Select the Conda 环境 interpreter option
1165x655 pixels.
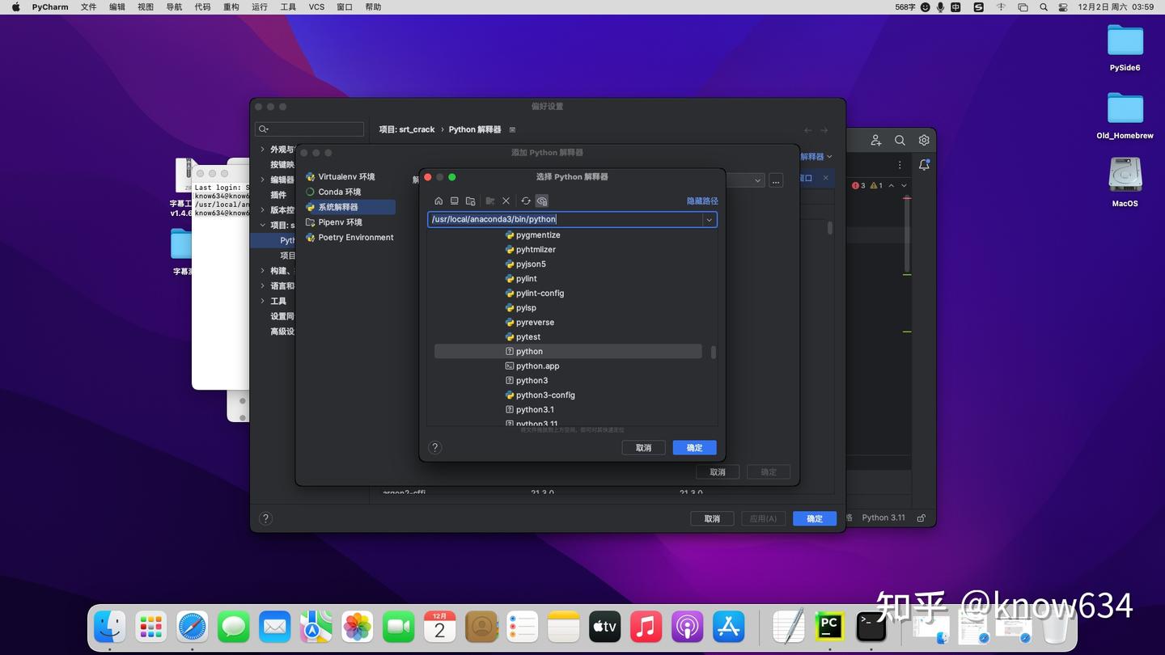(x=340, y=192)
